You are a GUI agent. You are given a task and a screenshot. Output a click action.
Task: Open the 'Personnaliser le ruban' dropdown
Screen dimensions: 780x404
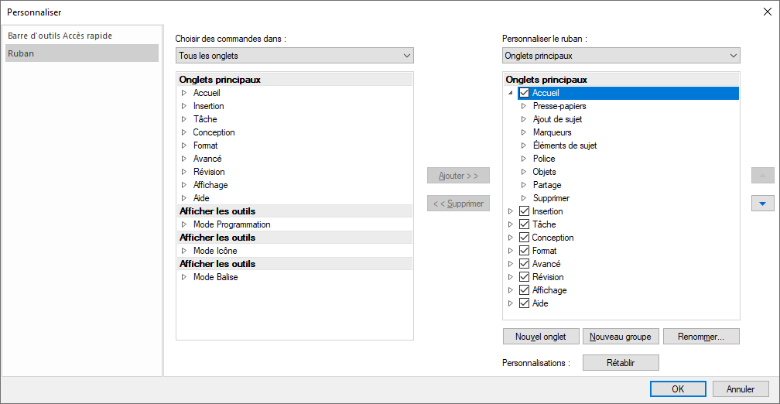[621, 56]
